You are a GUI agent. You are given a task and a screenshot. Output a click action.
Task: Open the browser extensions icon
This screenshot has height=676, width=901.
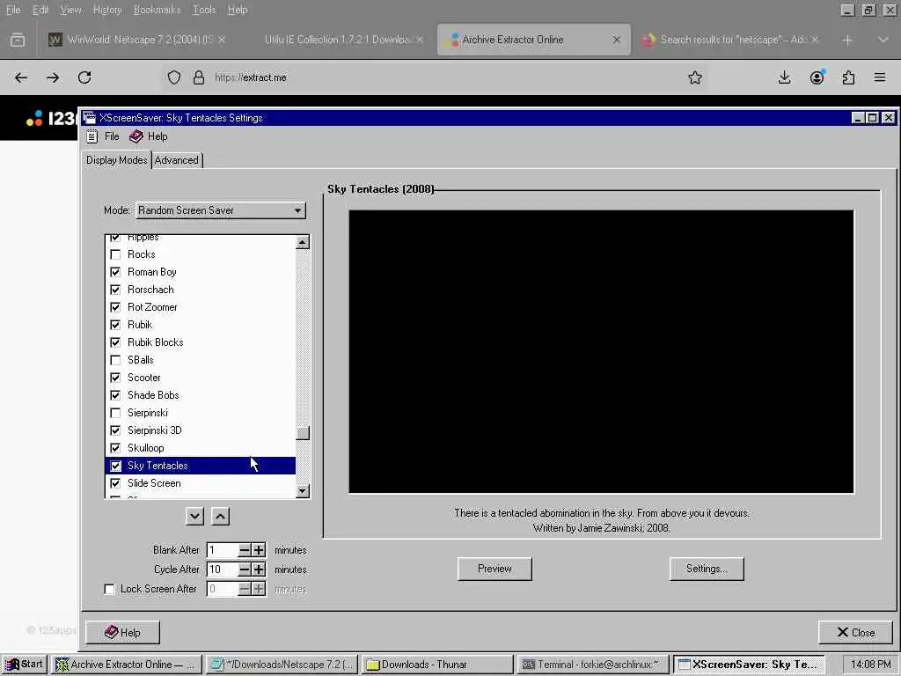[848, 77]
